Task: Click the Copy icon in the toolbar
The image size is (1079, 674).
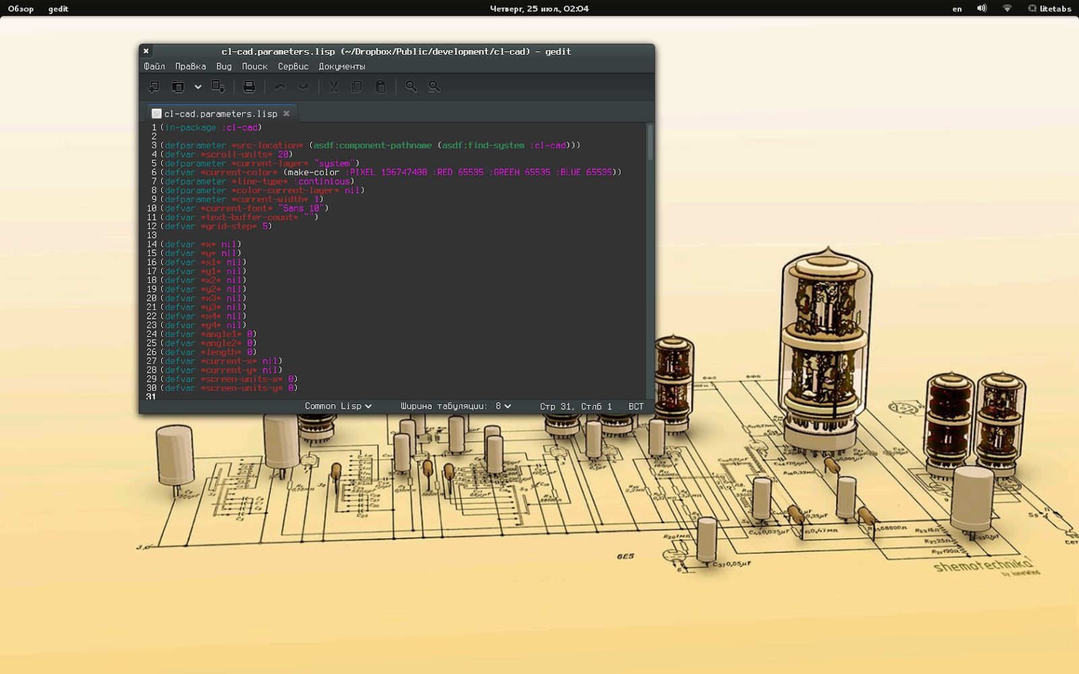Action: [x=357, y=87]
